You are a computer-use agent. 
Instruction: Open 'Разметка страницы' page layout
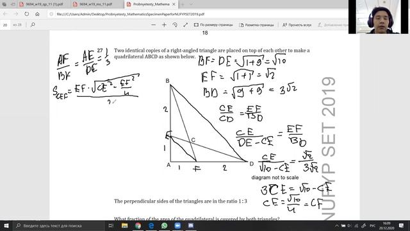(256, 25)
